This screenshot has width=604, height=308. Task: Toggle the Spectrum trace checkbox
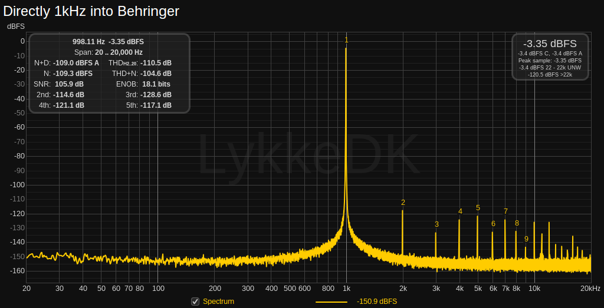[x=195, y=302]
